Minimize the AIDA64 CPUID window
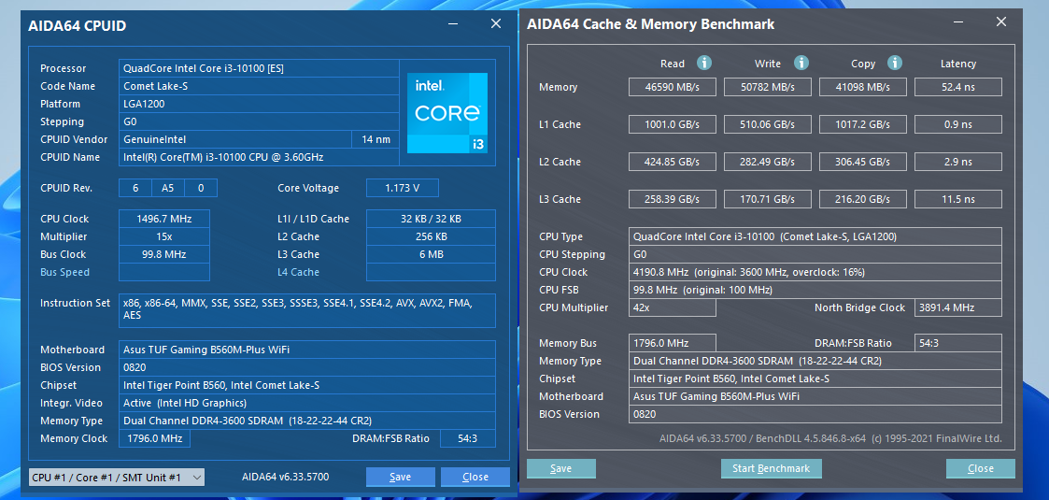This screenshot has height=500, width=1049. click(454, 24)
